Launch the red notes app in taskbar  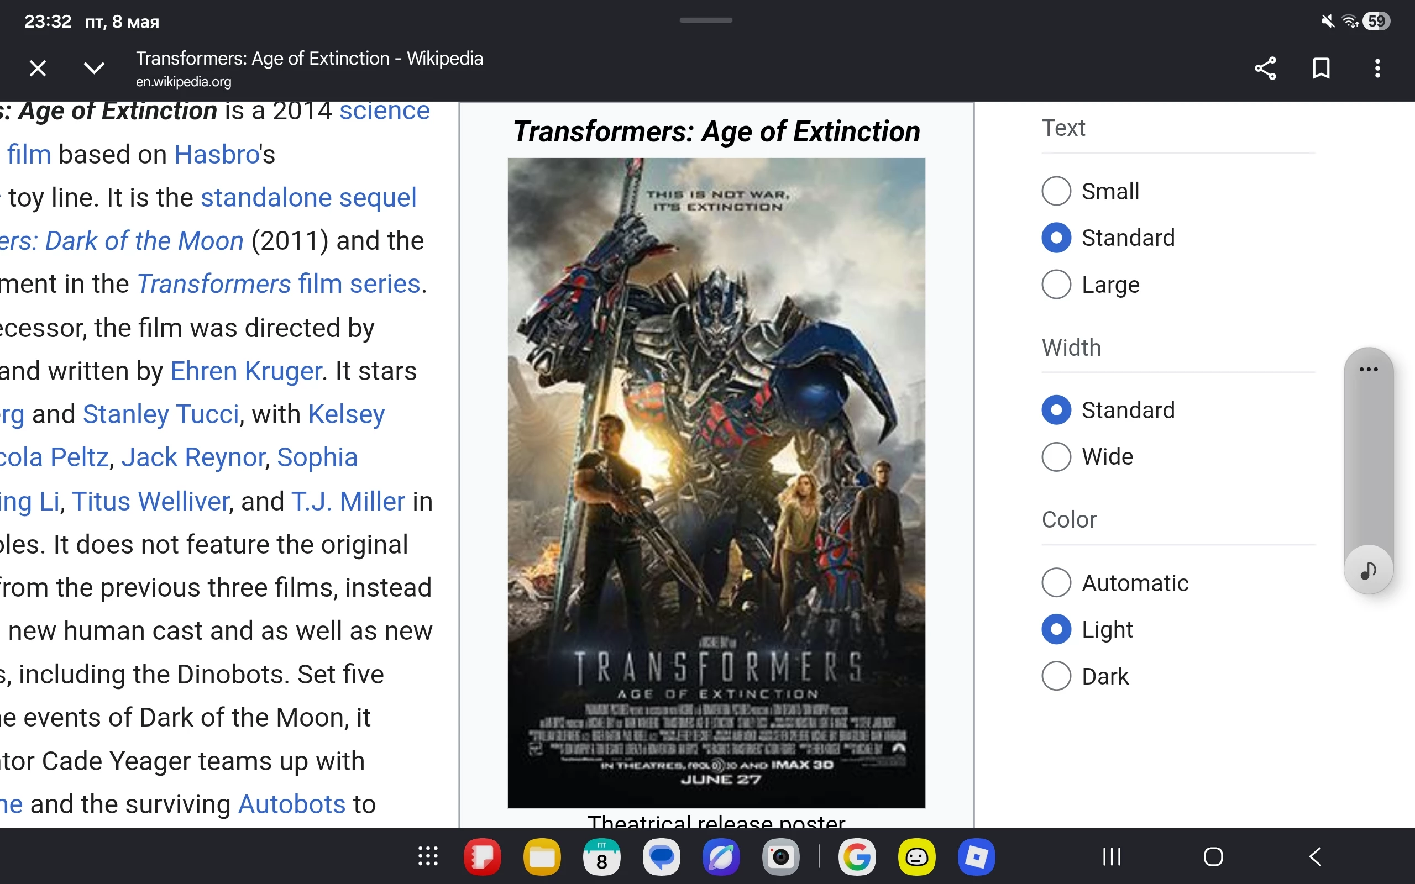coord(483,856)
